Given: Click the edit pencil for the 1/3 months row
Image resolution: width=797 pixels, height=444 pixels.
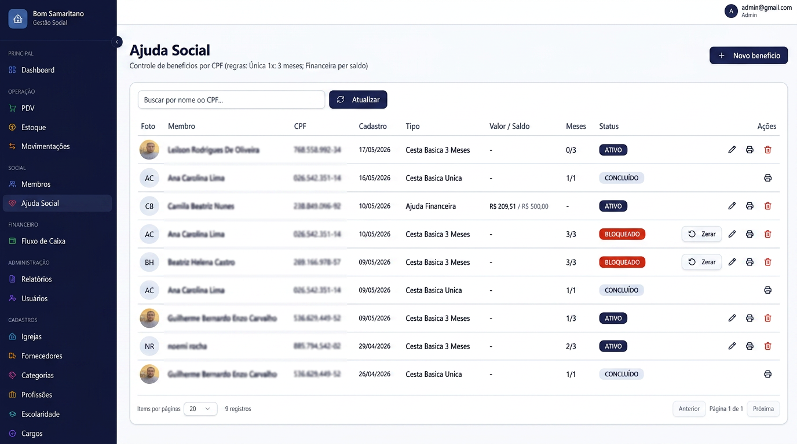Looking at the screenshot, I should (732, 318).
